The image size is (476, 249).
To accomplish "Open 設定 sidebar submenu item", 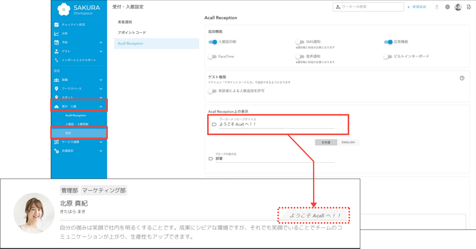I will 79,133.
